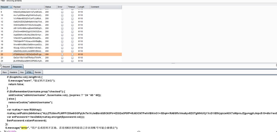Image resolution: width=277 pixels, height=132 pixels.
Task: Select payload row starting with m5b/Dh6zJtz
Action: click(x=28, y=51)
